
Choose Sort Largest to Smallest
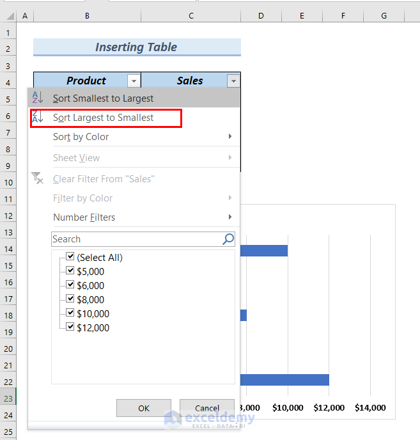(134, 118)
